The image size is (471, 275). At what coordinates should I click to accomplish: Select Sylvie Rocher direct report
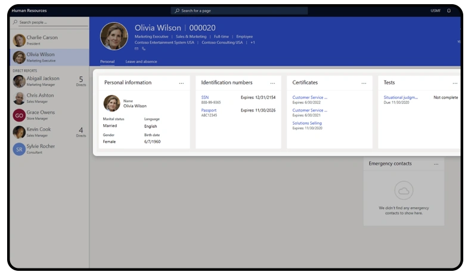pyautogui.click(x=49, y=149)
